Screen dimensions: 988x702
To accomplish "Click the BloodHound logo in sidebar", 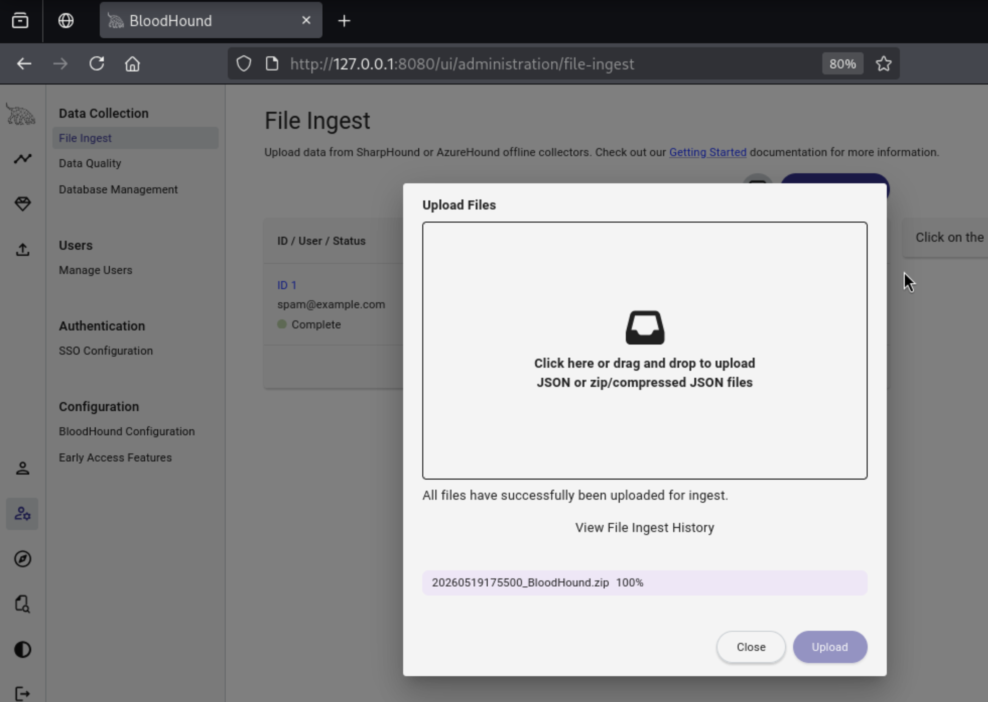I will pyautogui.click(x=21, y=114).
